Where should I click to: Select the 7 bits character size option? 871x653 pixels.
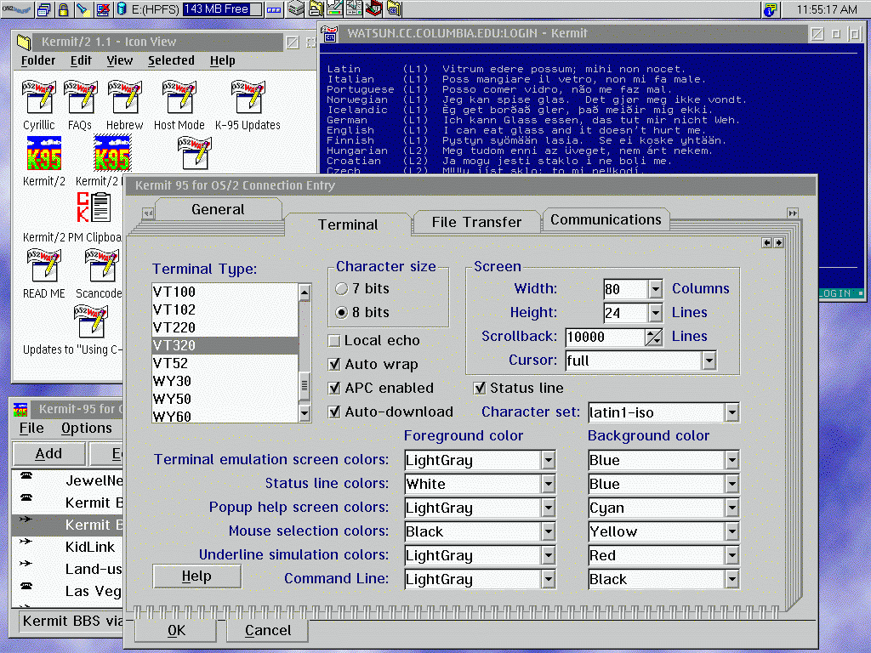point(342,289)
